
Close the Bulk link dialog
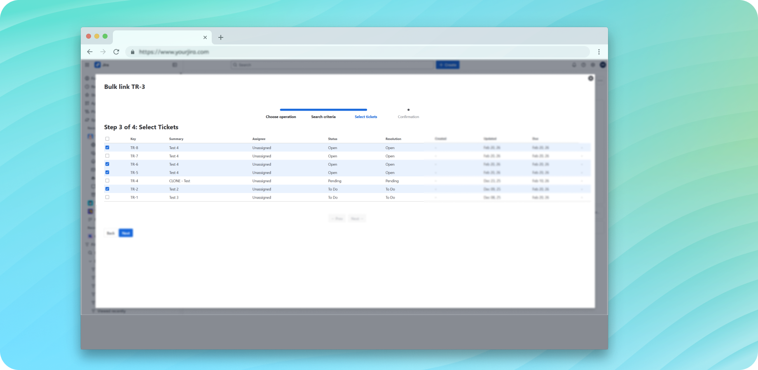click(x=590, y=78)
